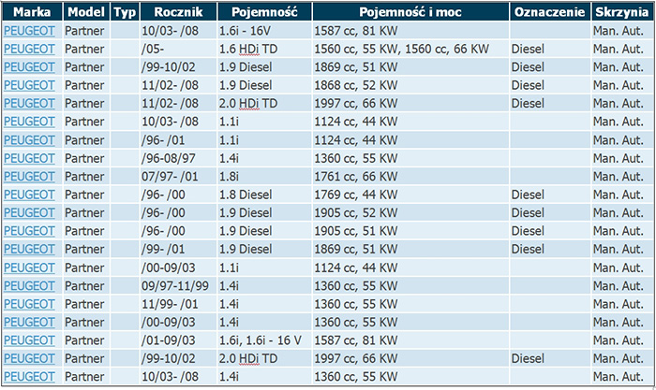Select the 1560 cc, 55 KW, 1560 cc, 66 KW cell

[410, 49]
